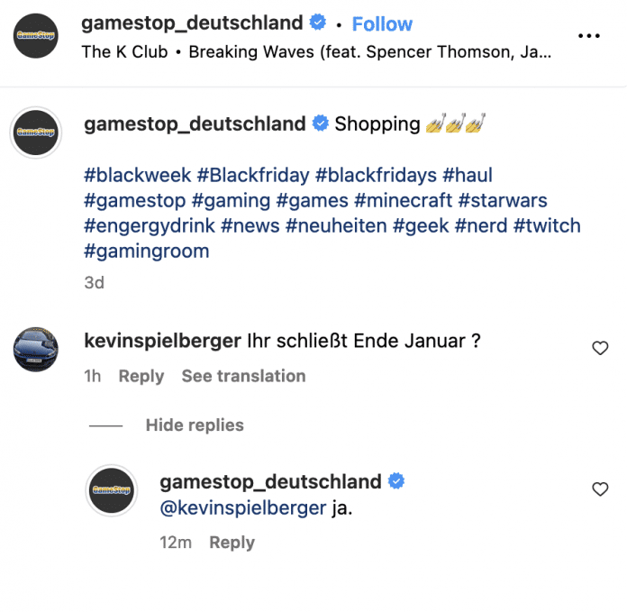Click the GameStop avatar beside the reply
627x612 pixels.
pyautogui.click(x=112, y=490)
